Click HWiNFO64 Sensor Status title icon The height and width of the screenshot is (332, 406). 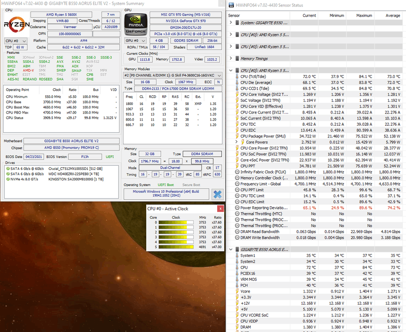pos(231,5)
